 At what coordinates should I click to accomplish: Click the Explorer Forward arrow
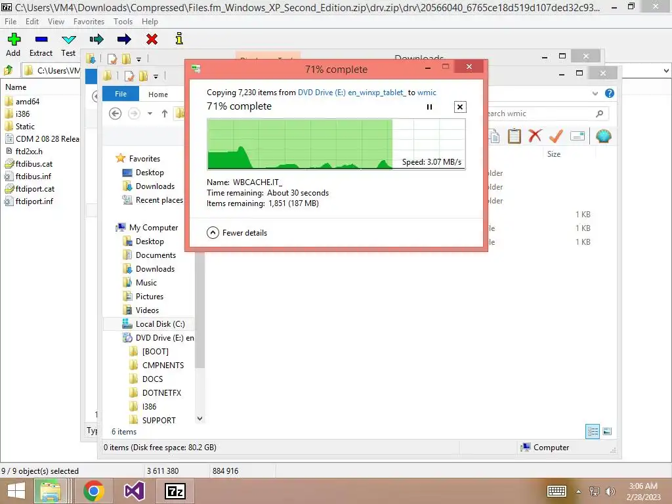pyautogui.click(x=134, y=114)
